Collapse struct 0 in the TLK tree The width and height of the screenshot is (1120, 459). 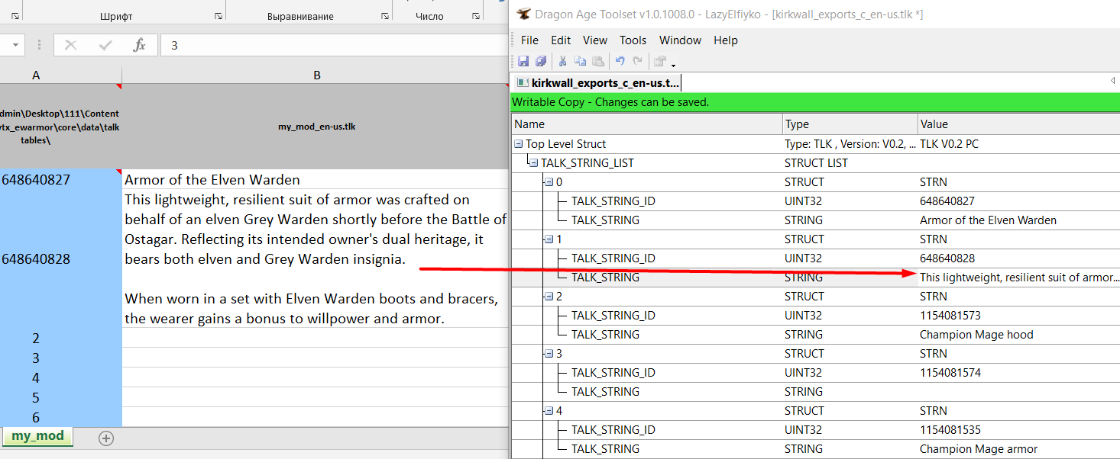point(549,182)
